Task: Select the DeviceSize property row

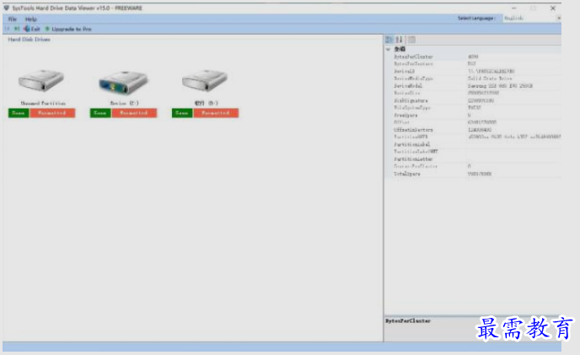Action: point(473,94)
